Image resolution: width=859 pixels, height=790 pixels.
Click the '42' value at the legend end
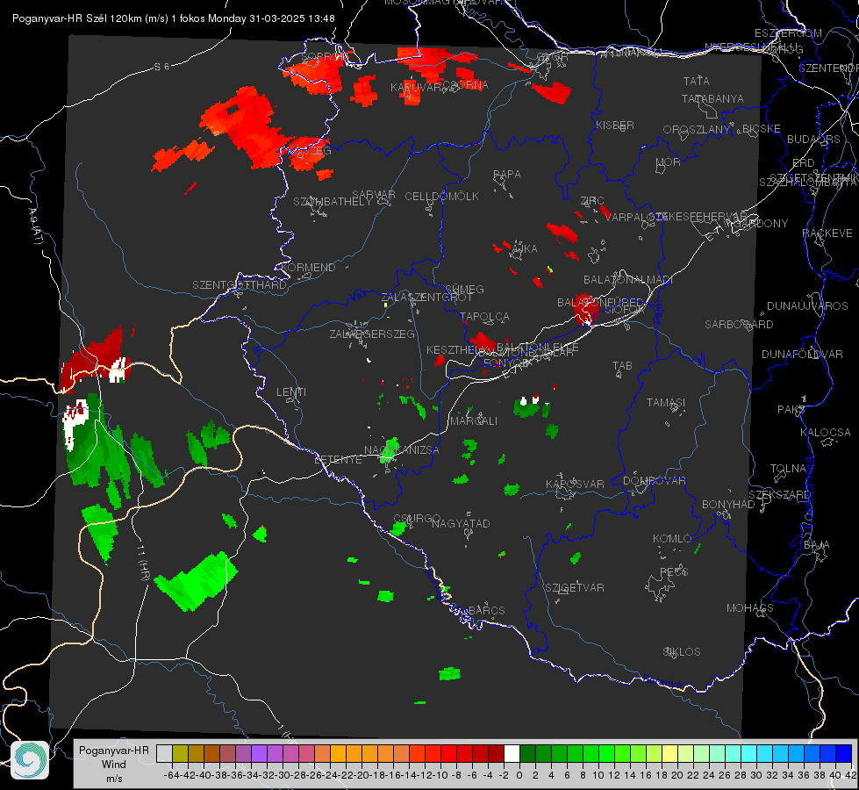[x=850, y=775]
